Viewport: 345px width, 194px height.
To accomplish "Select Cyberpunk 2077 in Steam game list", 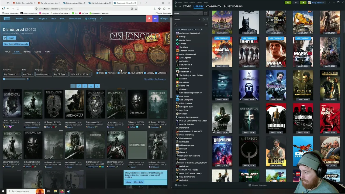I will 186,107.
